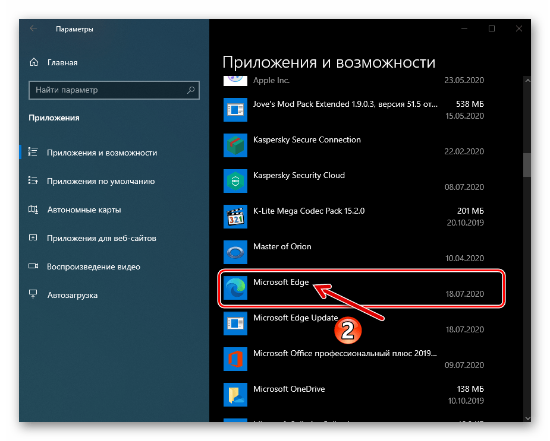Click the Microsoft Office icon
550x441 pixels.
point(235,359)
